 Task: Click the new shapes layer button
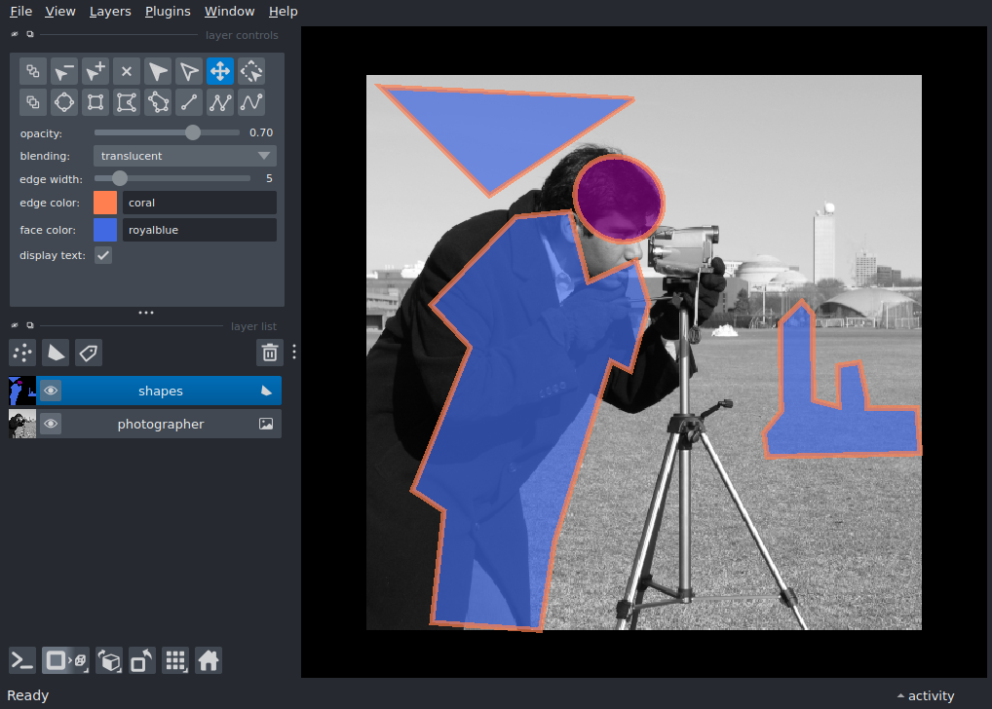[56, 353]
